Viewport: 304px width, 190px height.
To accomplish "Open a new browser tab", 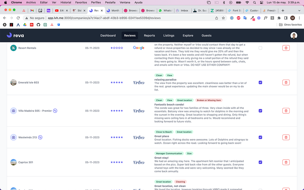I will tap(283, 10).
